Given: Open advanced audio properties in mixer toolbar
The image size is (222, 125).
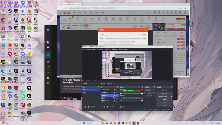Looking at the screenshot, I should 121,107.
